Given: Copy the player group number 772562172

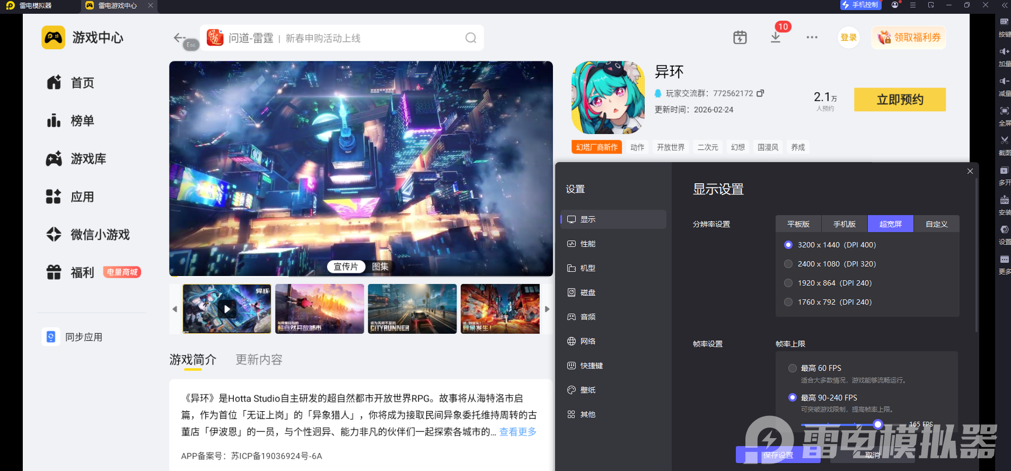Looking at the screenshot, I should (760, 93).
